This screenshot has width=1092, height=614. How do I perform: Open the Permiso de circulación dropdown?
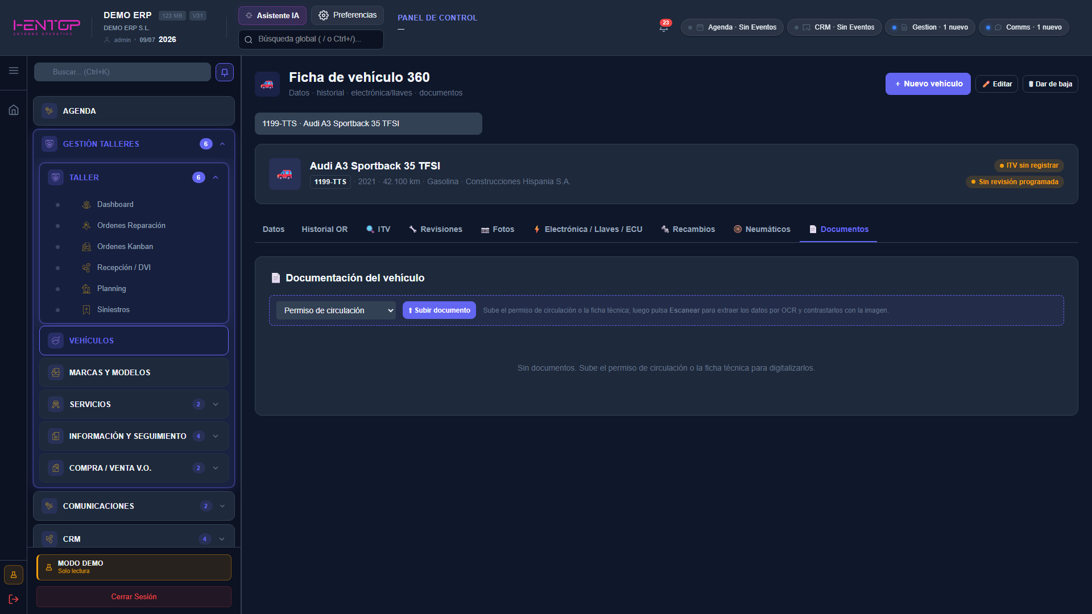pyautogui.click(x=336, y=310)
